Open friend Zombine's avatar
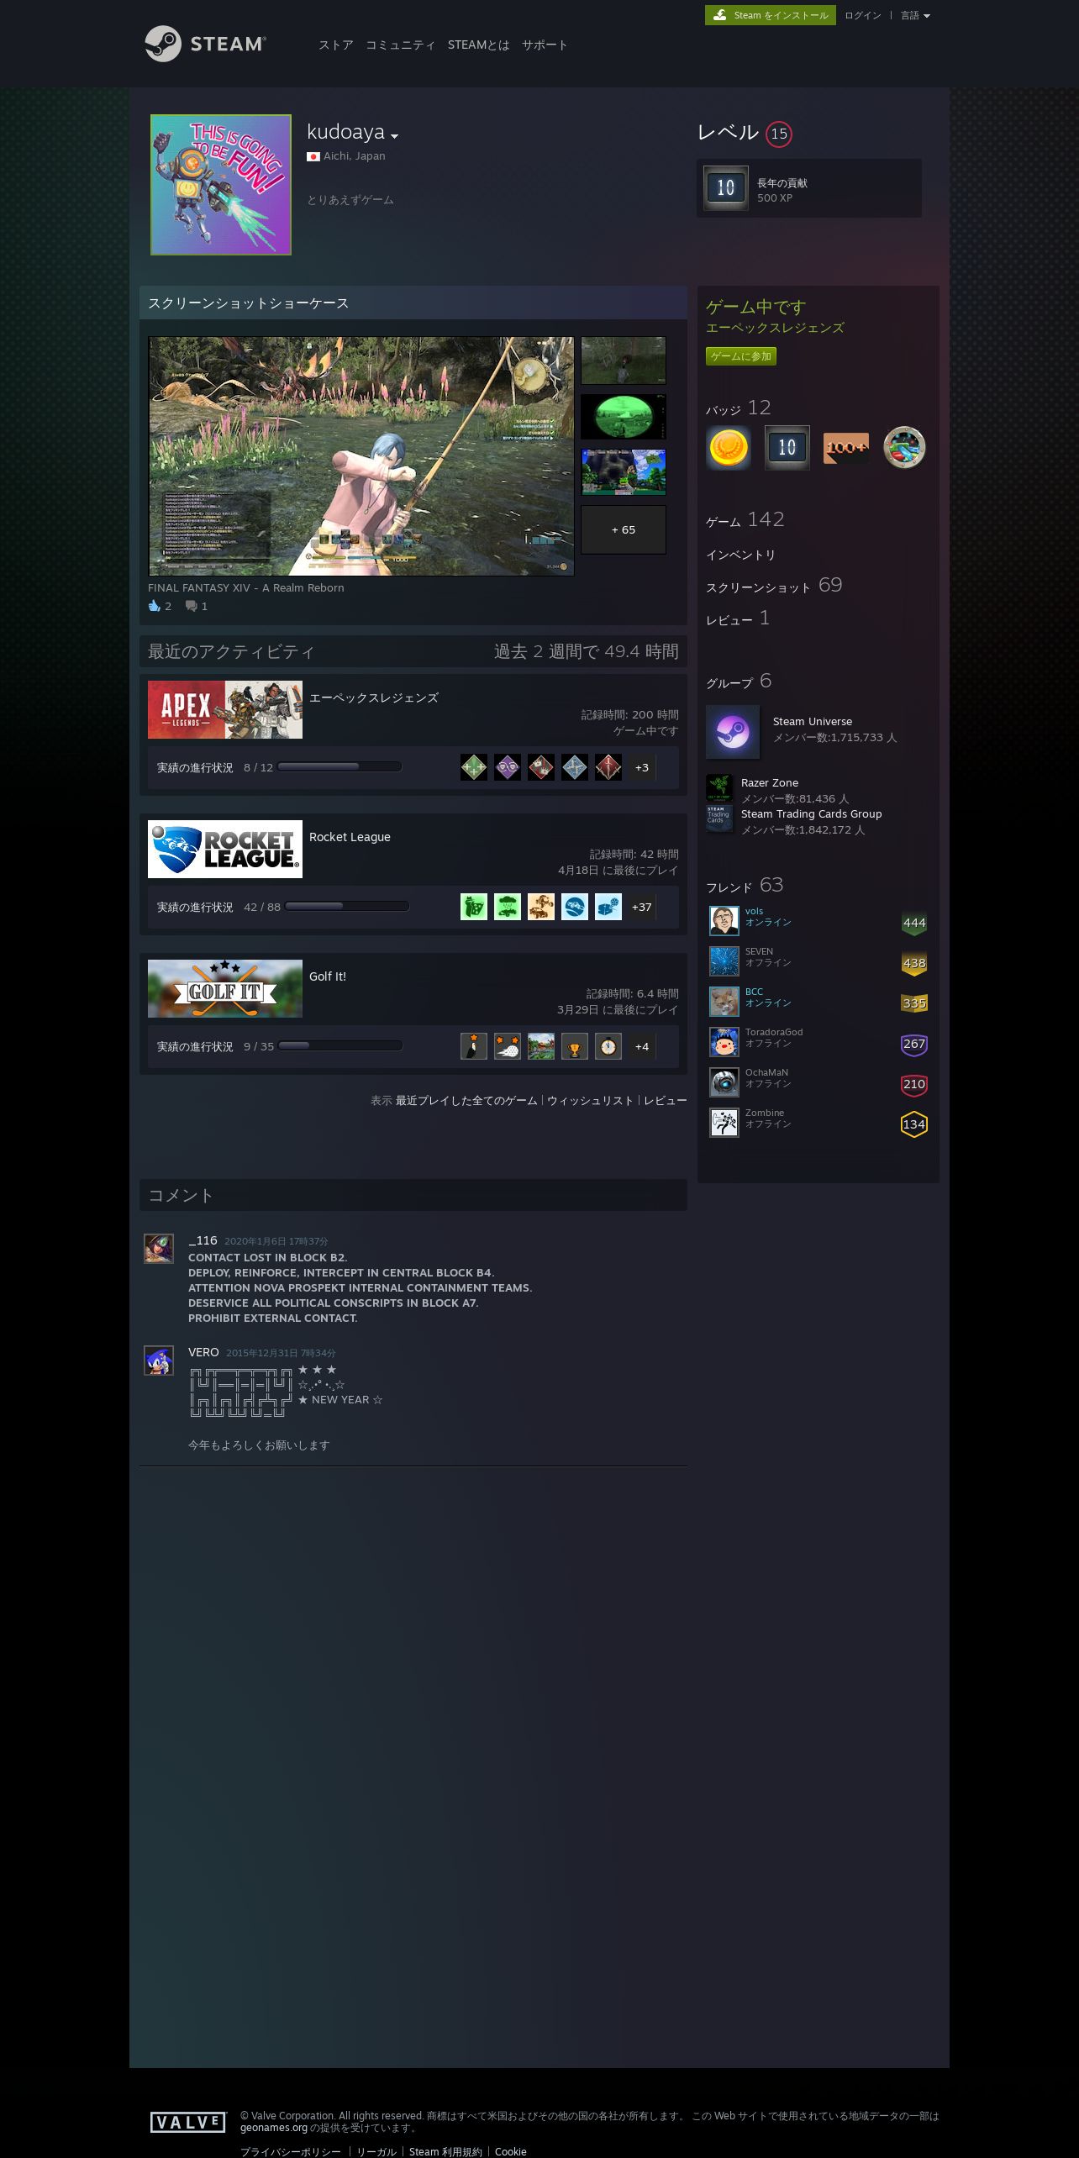This screenshot has width=1079, height=2158. pos(724,1123)
